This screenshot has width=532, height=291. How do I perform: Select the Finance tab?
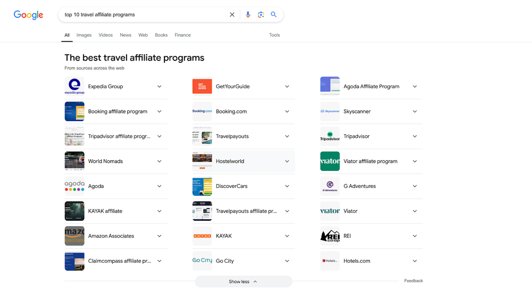[x=182, y=35]
